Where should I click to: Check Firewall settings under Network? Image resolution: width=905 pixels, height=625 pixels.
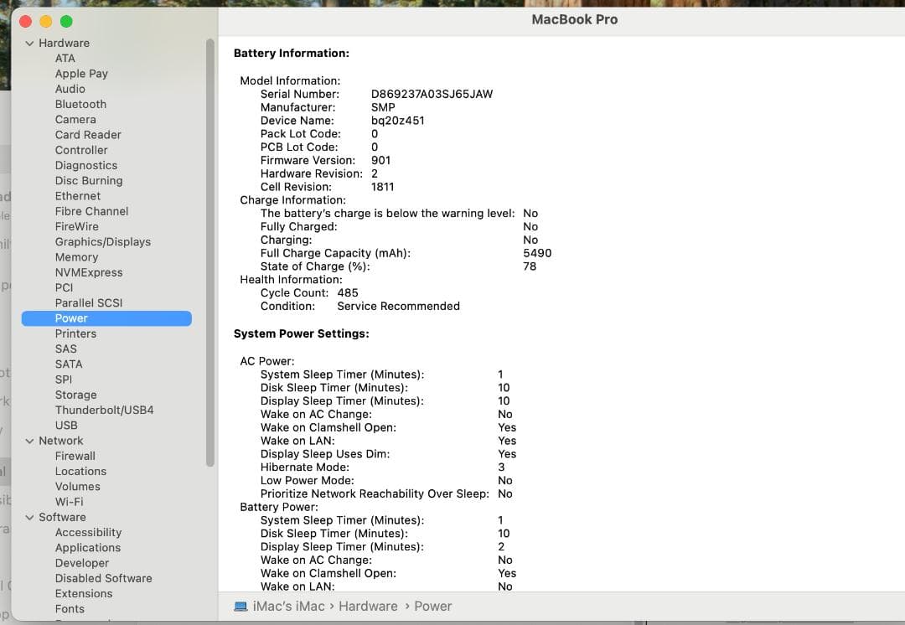[x=75, y=456]
